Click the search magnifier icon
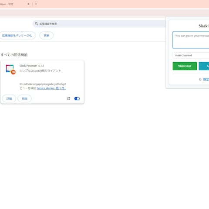Screen dimensions: 209x209 (x=37, y=24)
